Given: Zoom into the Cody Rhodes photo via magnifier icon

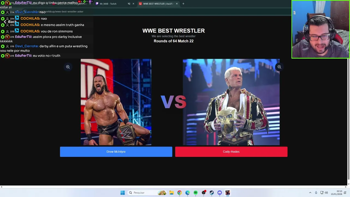Looking at the screenshot, I should [279, 67].
